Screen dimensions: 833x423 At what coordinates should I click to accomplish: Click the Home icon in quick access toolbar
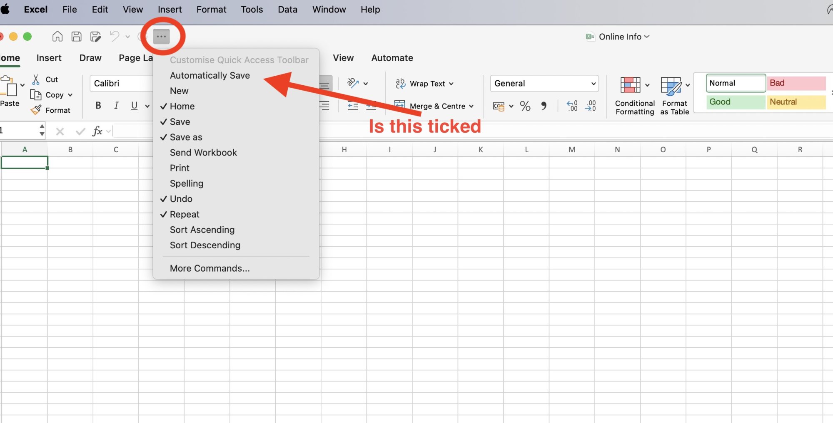(57, 37)
